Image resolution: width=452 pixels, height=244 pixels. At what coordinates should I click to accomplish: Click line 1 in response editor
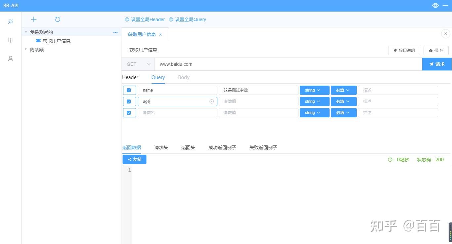(291, 170)
